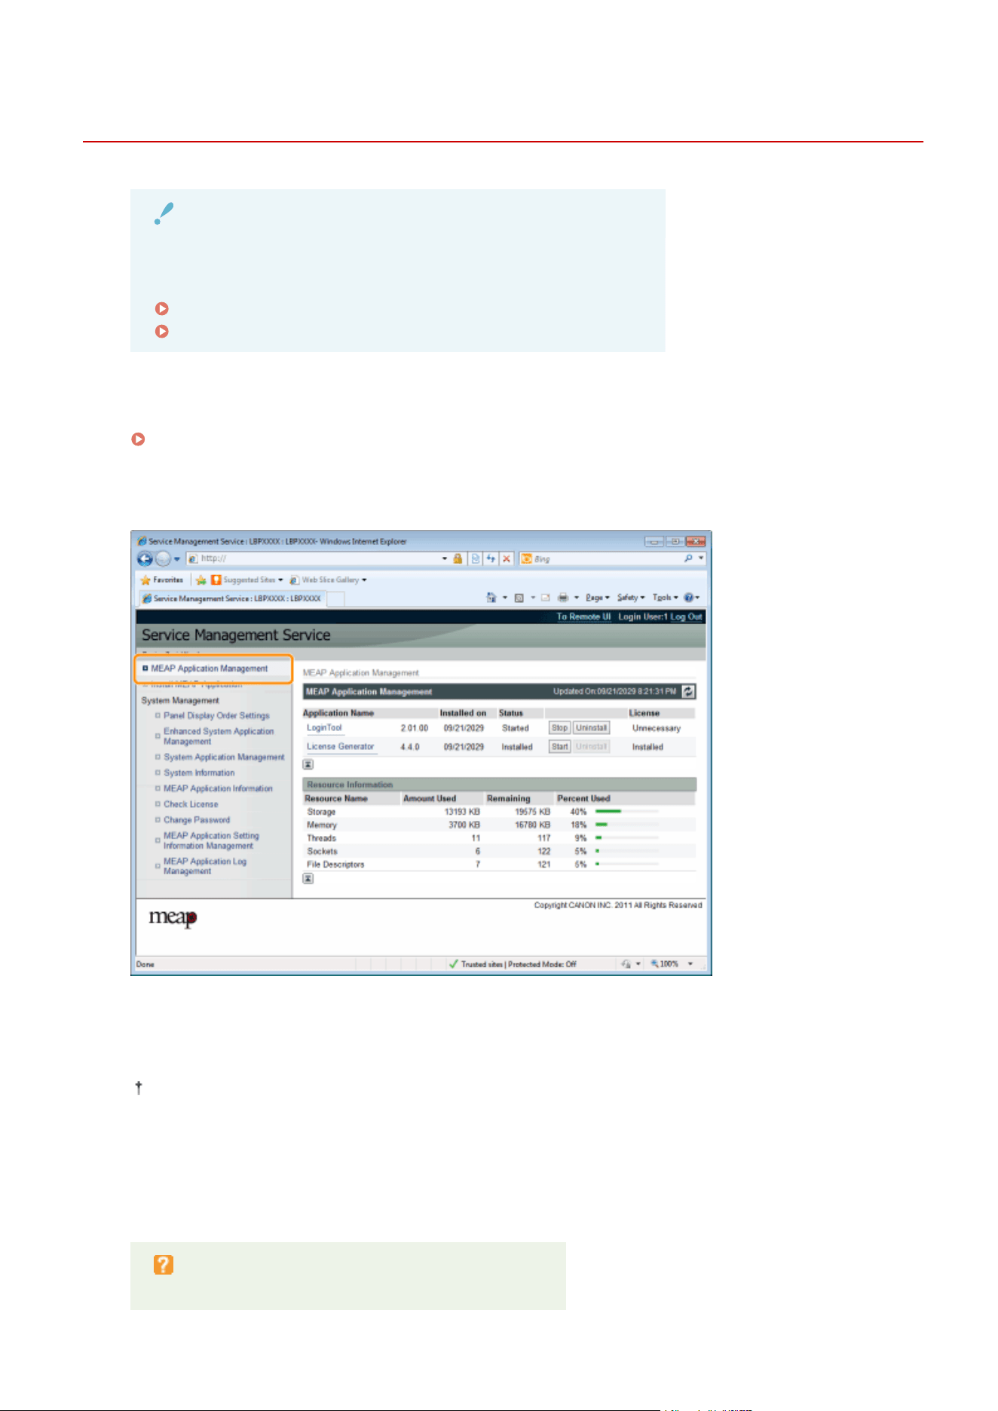Click the Threads percent used bar
The image size is (998, 1411).
click(626, 837)
